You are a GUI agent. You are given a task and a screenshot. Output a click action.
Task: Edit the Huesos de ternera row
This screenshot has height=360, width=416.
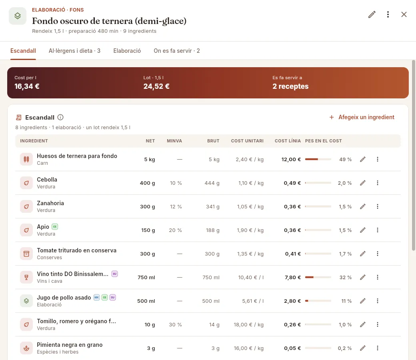pos(363,159)
